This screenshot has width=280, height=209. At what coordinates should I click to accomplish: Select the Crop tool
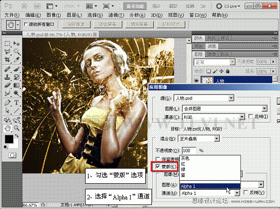tap(7, 60)
